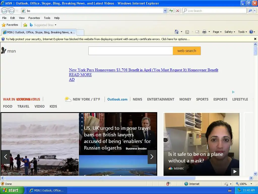Viewport: 258px width, 194px height.
Task: Open the Help menu
Action: (x=57, y=18)
